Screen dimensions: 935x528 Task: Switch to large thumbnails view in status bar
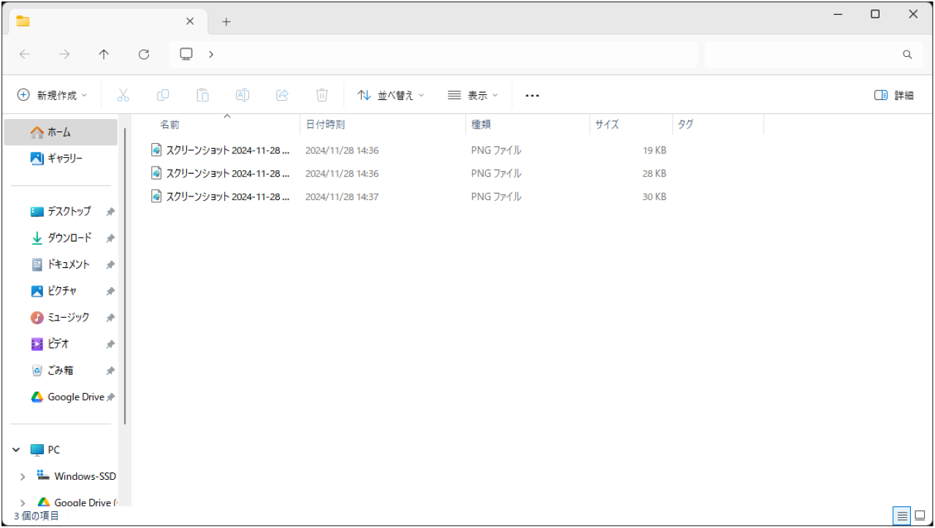pos(920,516)
